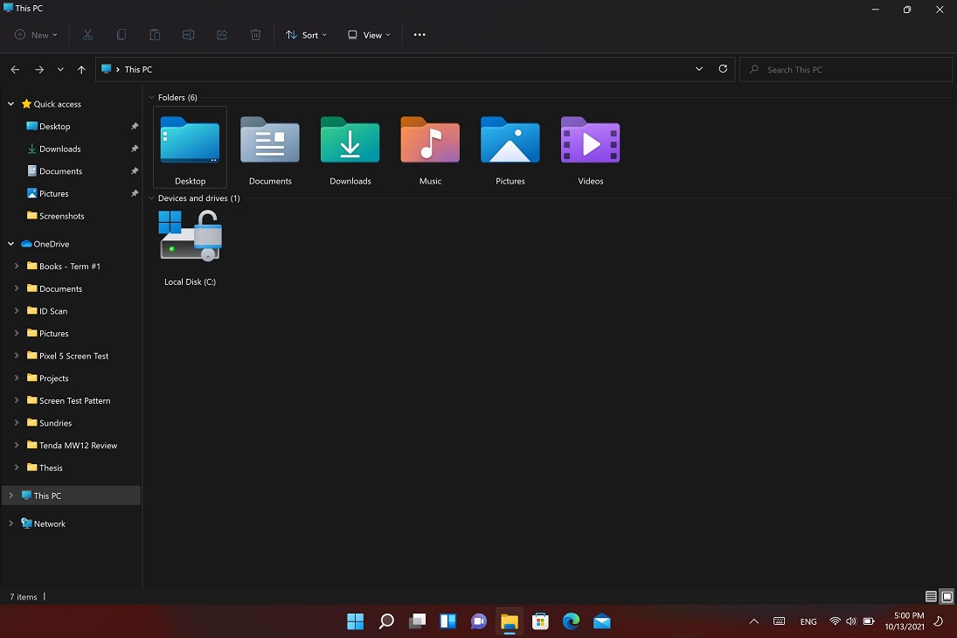
Task: Collapse the Folders (6) group
Action: click(x=151, y=98)
